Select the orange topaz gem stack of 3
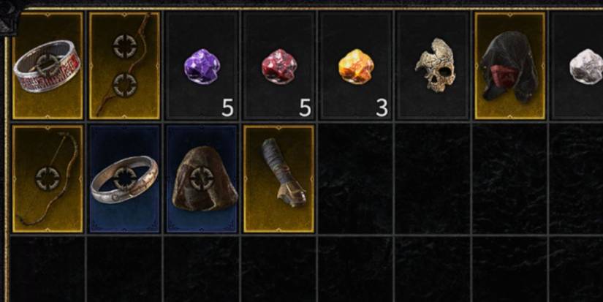The image size is (603, 302). point(356,65)
